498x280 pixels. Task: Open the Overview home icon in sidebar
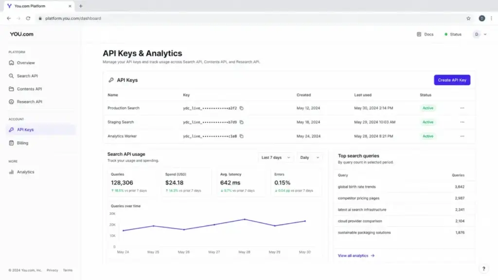pyautogui.click(x=12, y=63)
